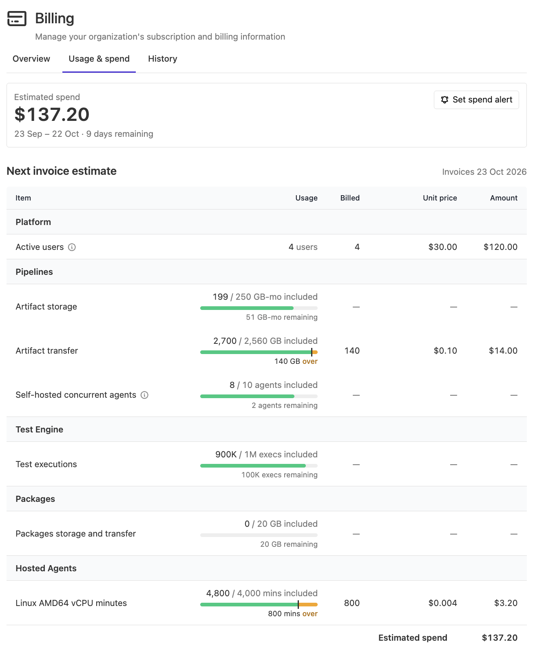Click the 'Next invoice estimate' heading

[x=62, y=171]
